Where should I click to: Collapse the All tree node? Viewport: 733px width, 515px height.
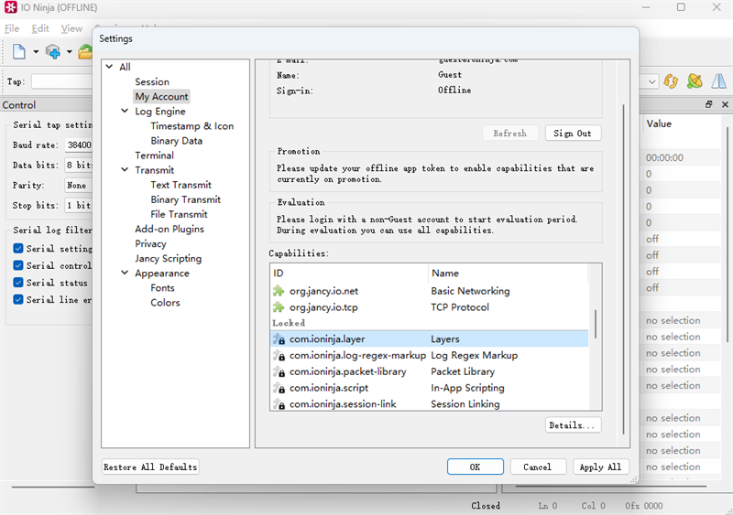click(109, 67)
